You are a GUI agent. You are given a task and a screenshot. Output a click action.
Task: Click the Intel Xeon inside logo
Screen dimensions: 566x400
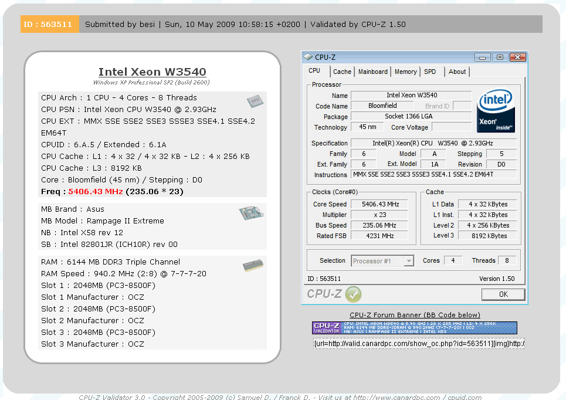(496, 111)
